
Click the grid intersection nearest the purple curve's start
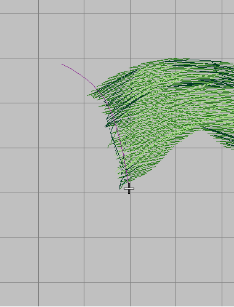(84, 58)
